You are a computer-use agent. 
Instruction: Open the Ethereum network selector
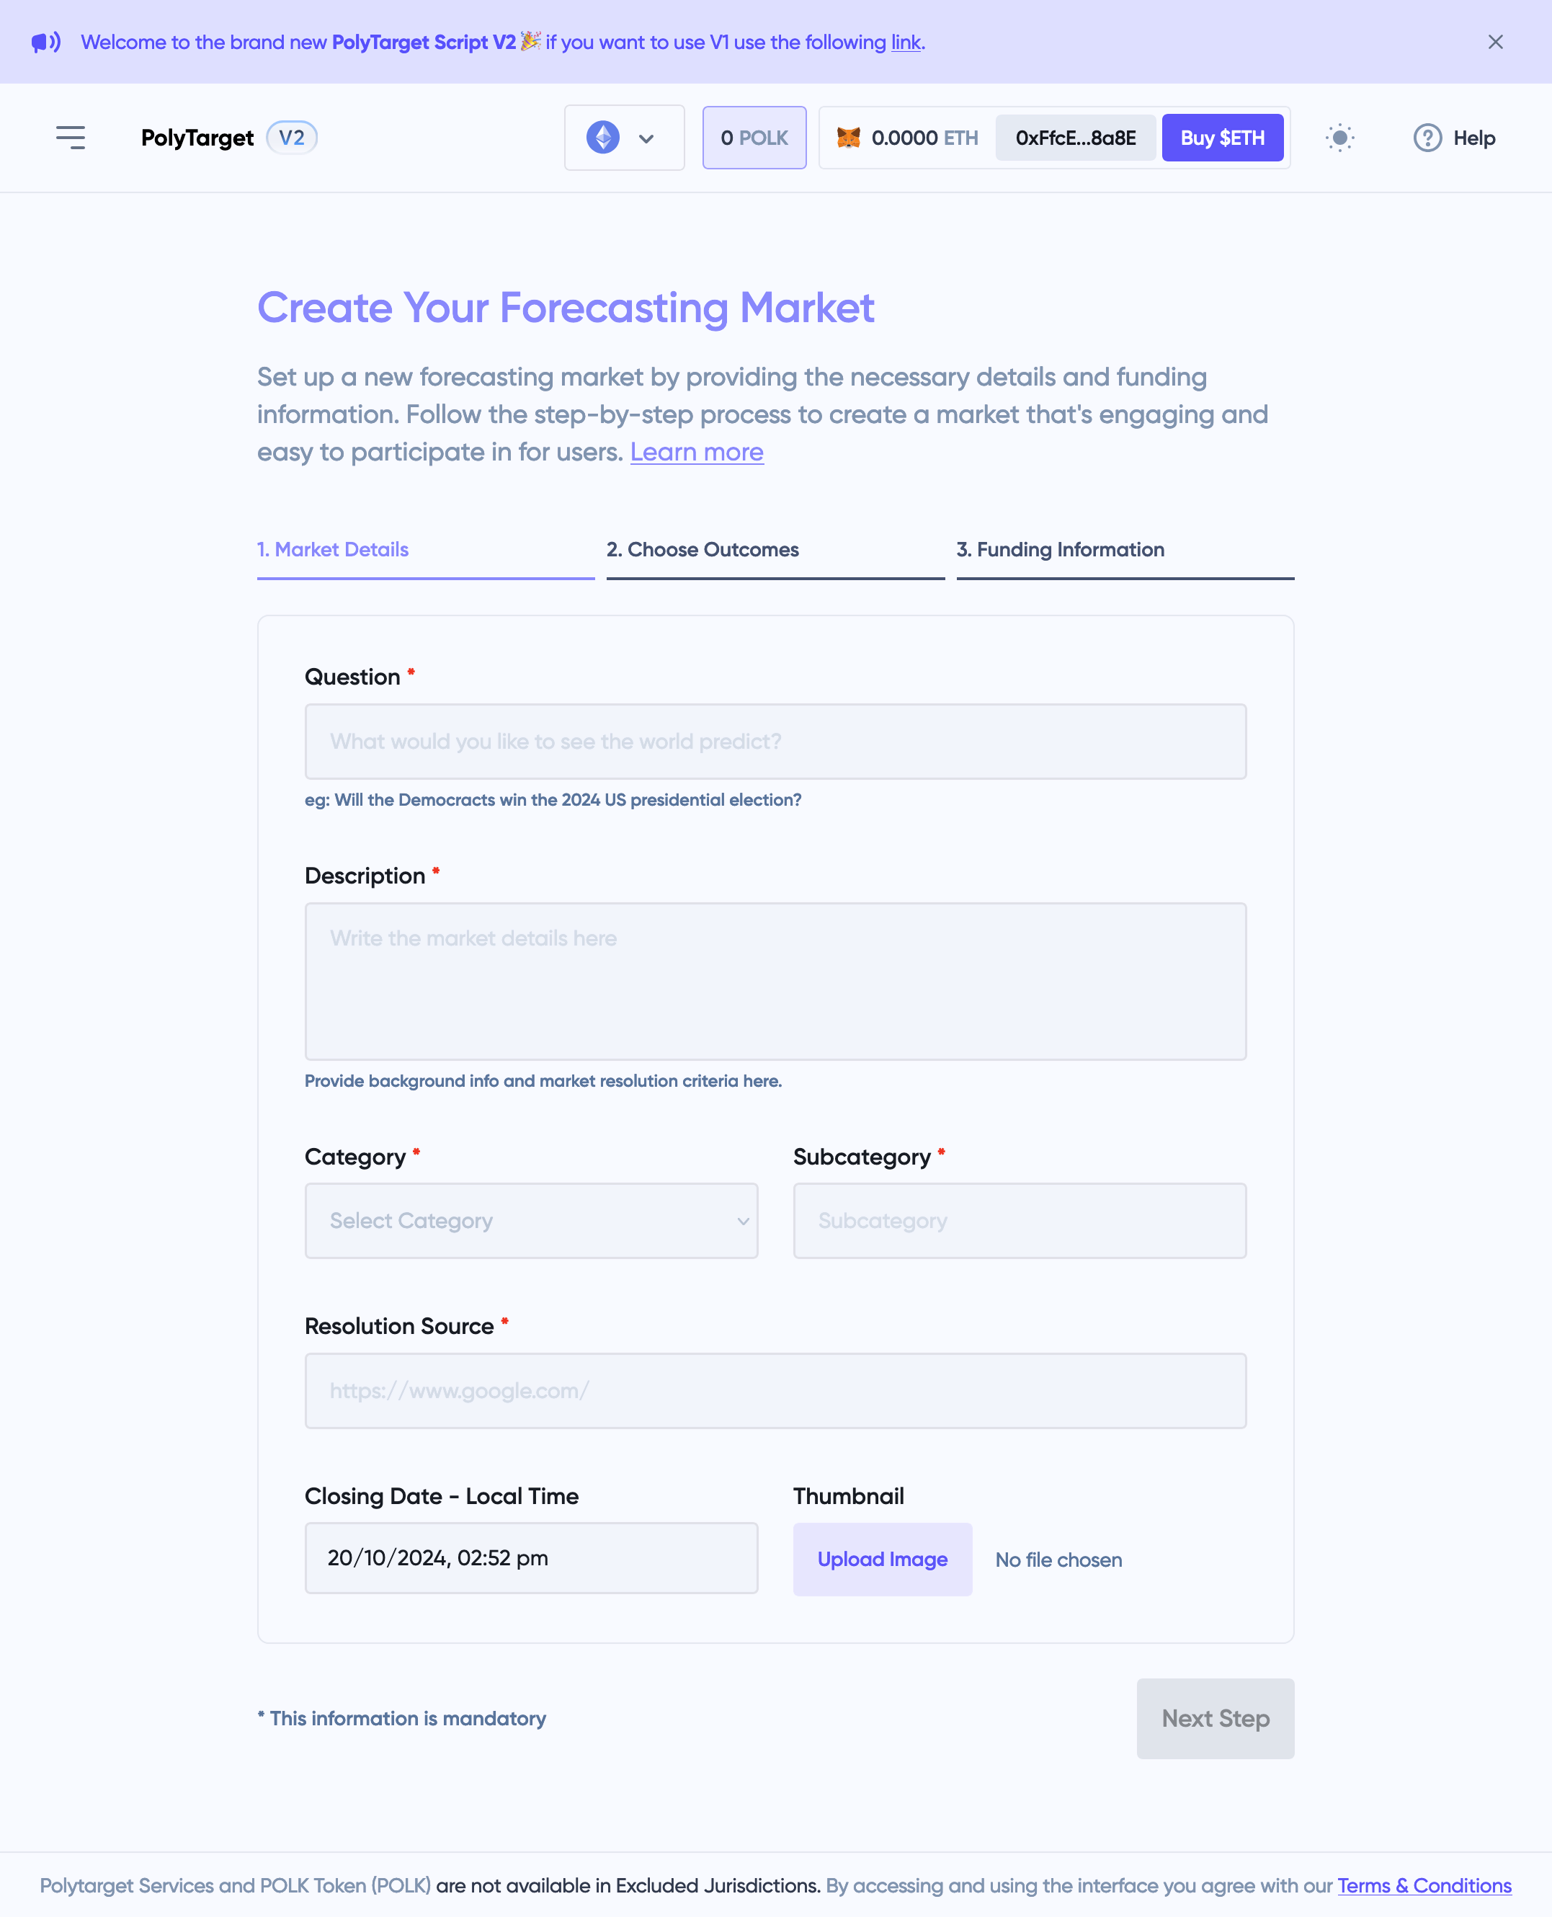(624, 138)
